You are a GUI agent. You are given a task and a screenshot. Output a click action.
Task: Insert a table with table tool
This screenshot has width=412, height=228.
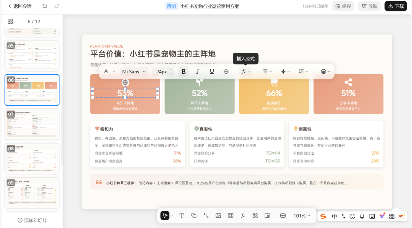tap(231, 216)
